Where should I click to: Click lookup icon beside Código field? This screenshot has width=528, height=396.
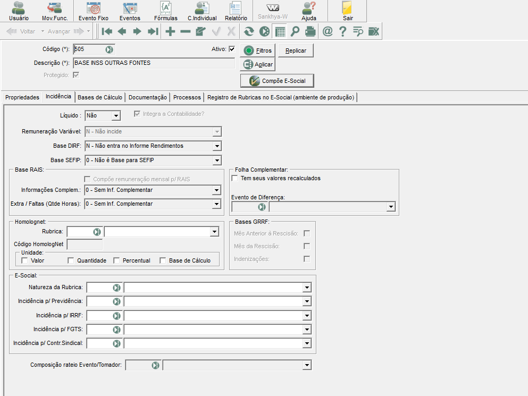tap(110, 49)
